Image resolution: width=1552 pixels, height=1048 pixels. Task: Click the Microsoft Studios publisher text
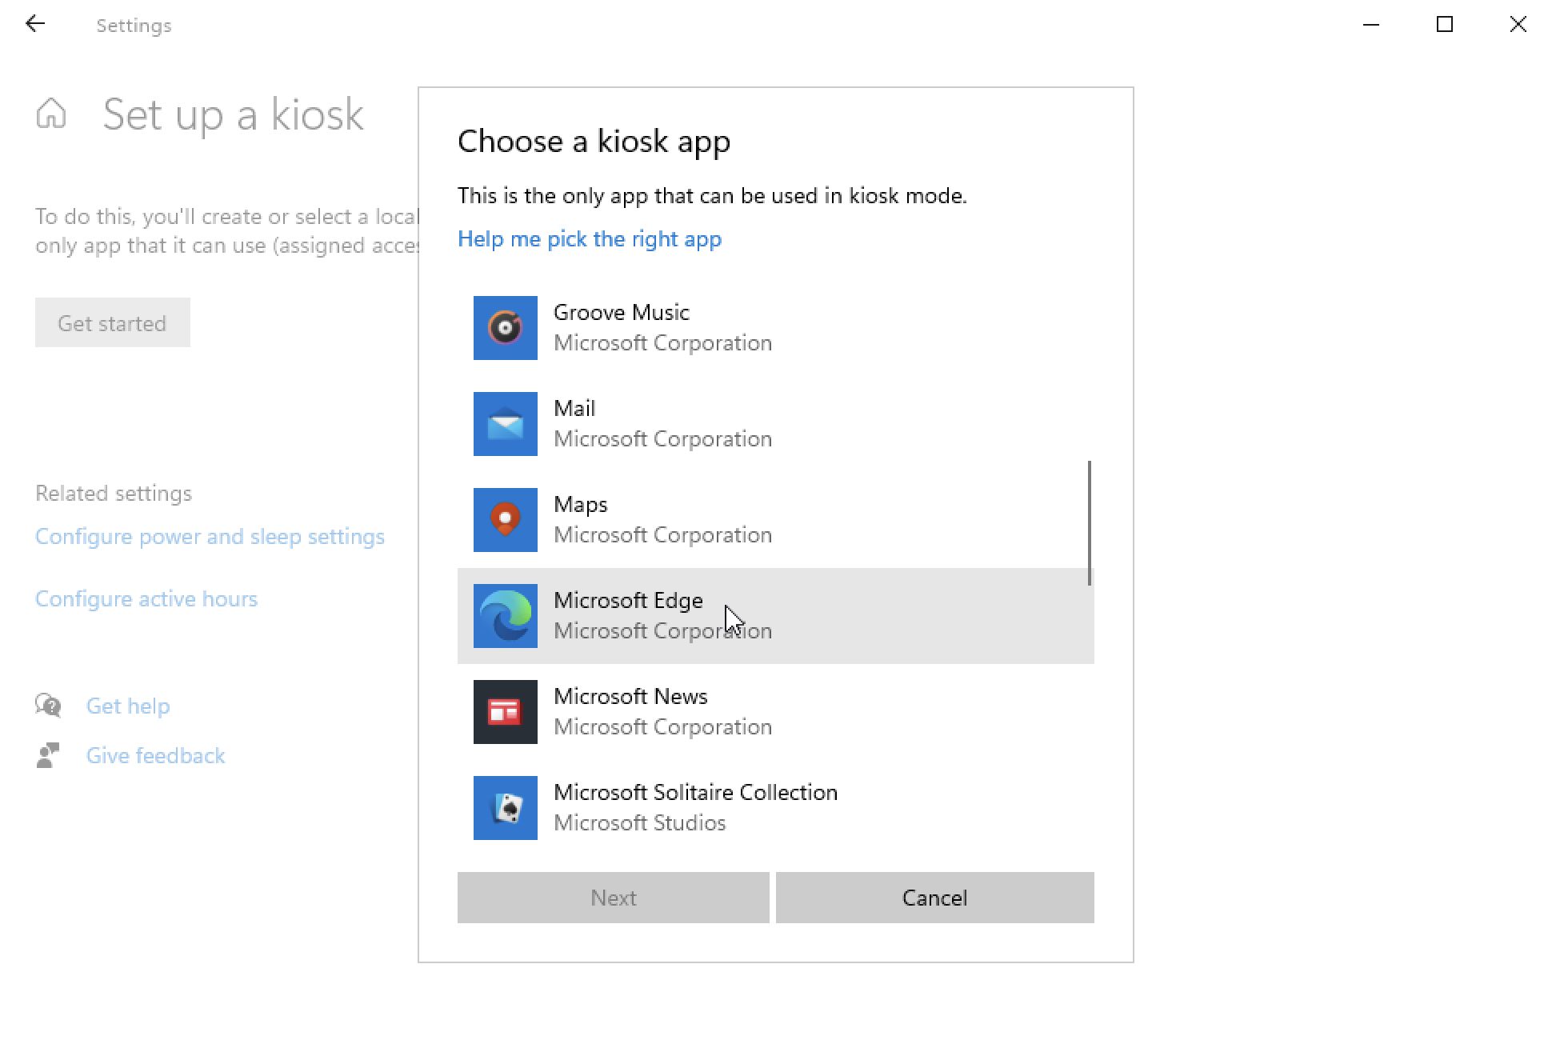(x=639, y=822)
